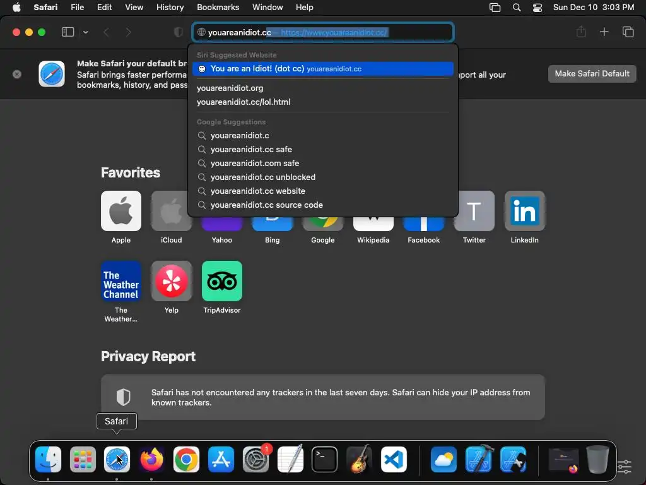Select the 'You are an Idiot! (dot cc)' suggestion
The height and width of the screenshot is (485, 646).
click(323, 69)
